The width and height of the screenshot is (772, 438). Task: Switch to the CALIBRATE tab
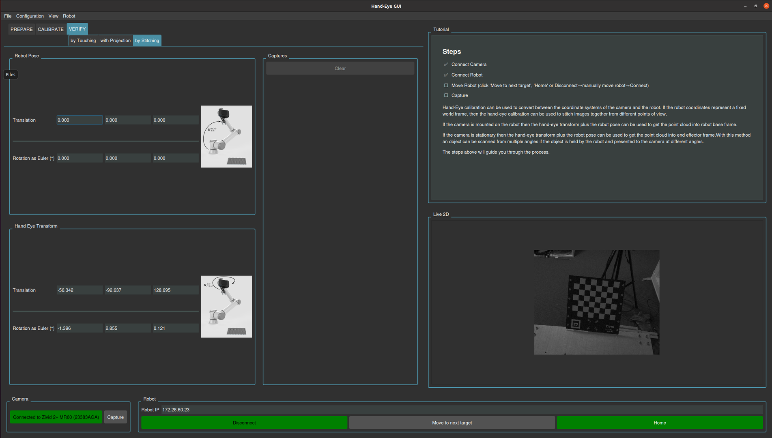point(51,29)
